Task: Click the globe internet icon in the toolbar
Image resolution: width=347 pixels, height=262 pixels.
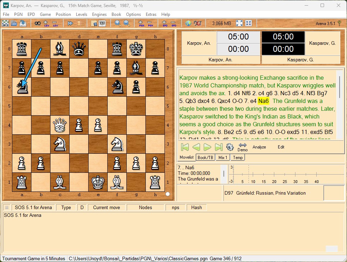Action: click(188, 23)
